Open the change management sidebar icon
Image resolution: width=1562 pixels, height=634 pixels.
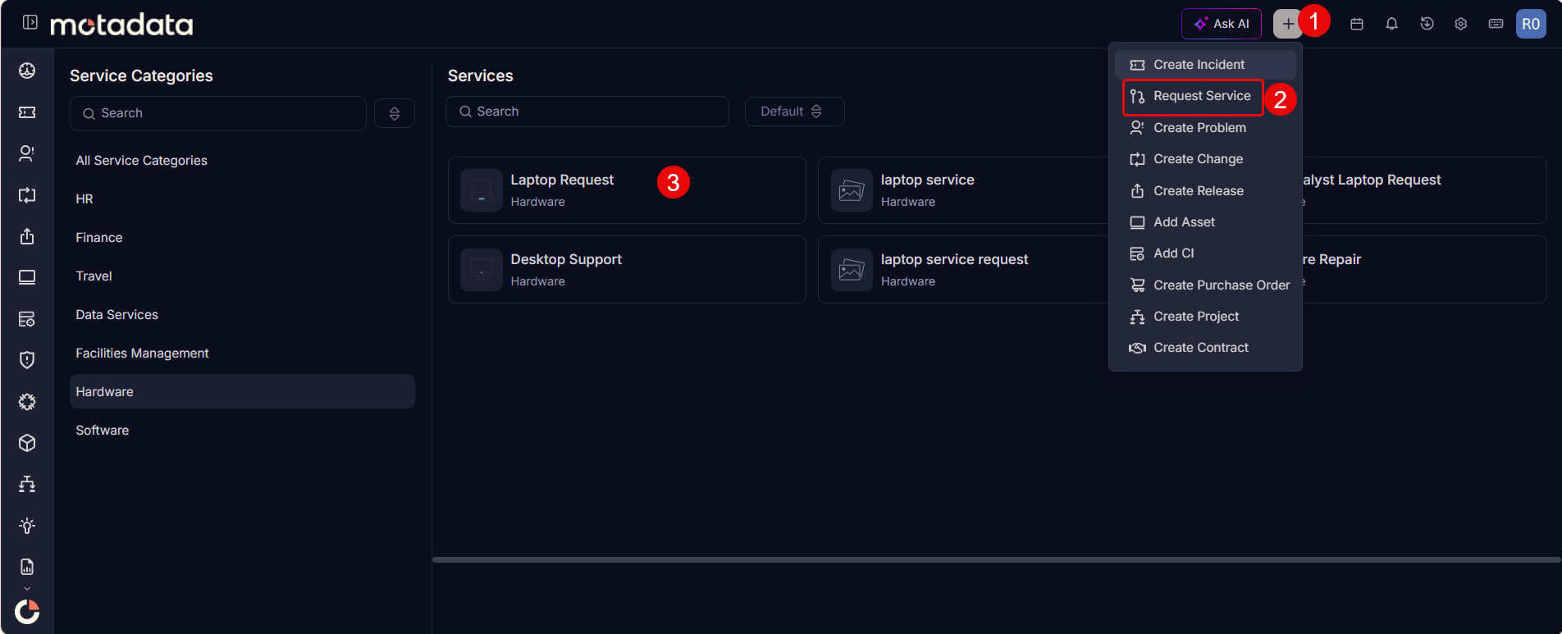(27, 195)
